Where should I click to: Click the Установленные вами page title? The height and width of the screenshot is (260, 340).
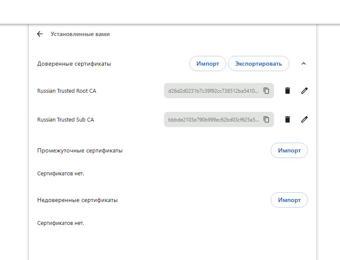click(80, 34)
